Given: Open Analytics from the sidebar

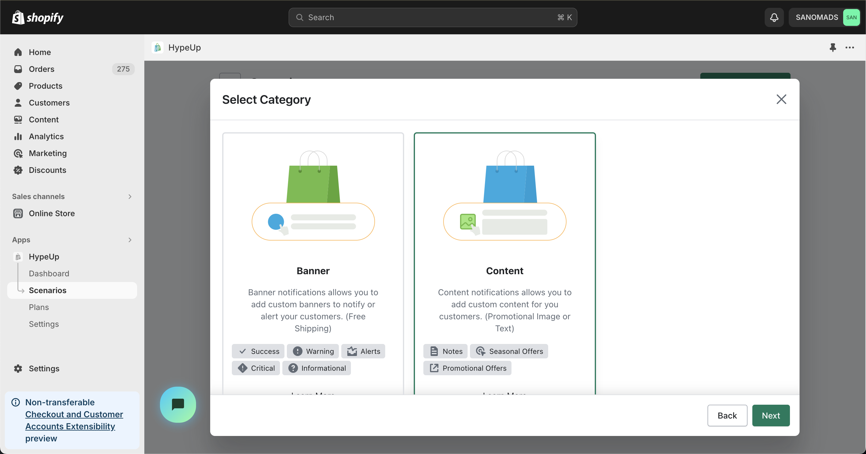Looking at the screenshot, I should (46, 137).
